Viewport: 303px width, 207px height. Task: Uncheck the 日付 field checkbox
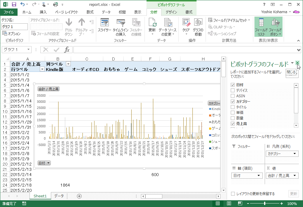(233, 85)
